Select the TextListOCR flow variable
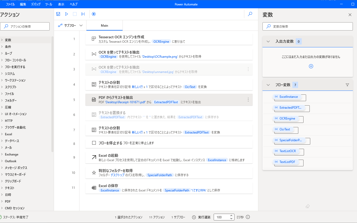 tap(286, 151)
